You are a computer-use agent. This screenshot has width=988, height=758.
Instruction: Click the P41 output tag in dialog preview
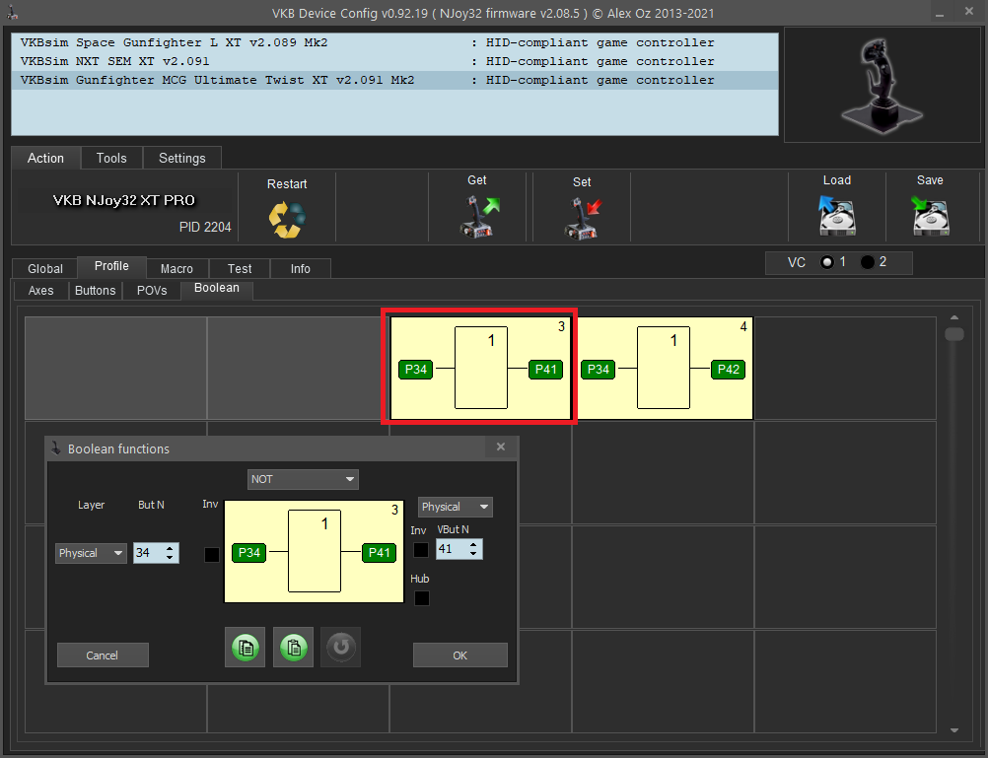pos(380,553)
